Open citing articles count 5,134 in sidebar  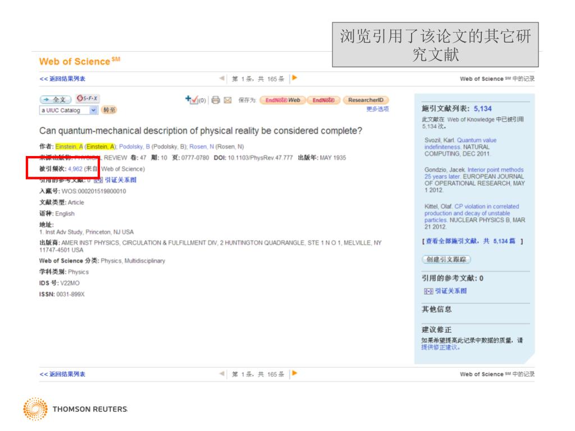[x=482, y=108]
